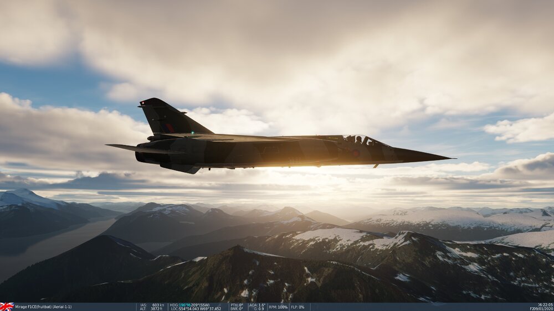The width and height of the screenshot is (554, 311).
Task: Click the aircraft tail fin
Action: [x=166, y=118]
